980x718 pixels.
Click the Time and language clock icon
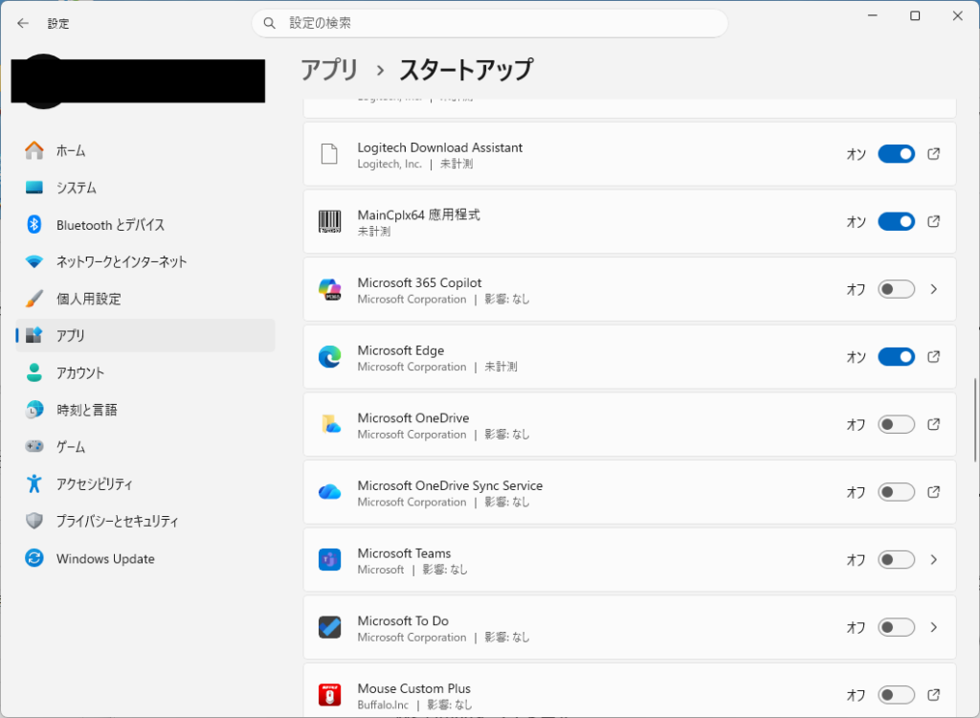click(33, 410)
